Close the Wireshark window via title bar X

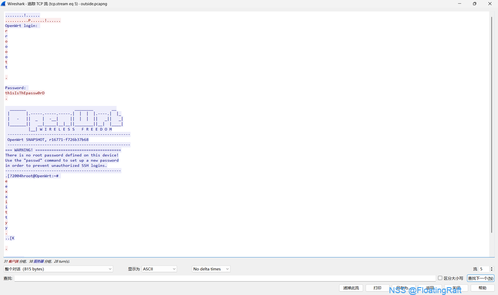tap(490, 4)
